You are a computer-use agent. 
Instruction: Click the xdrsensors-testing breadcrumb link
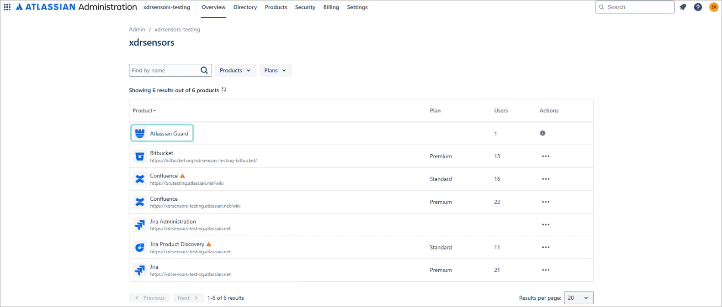tap(177, 29)
